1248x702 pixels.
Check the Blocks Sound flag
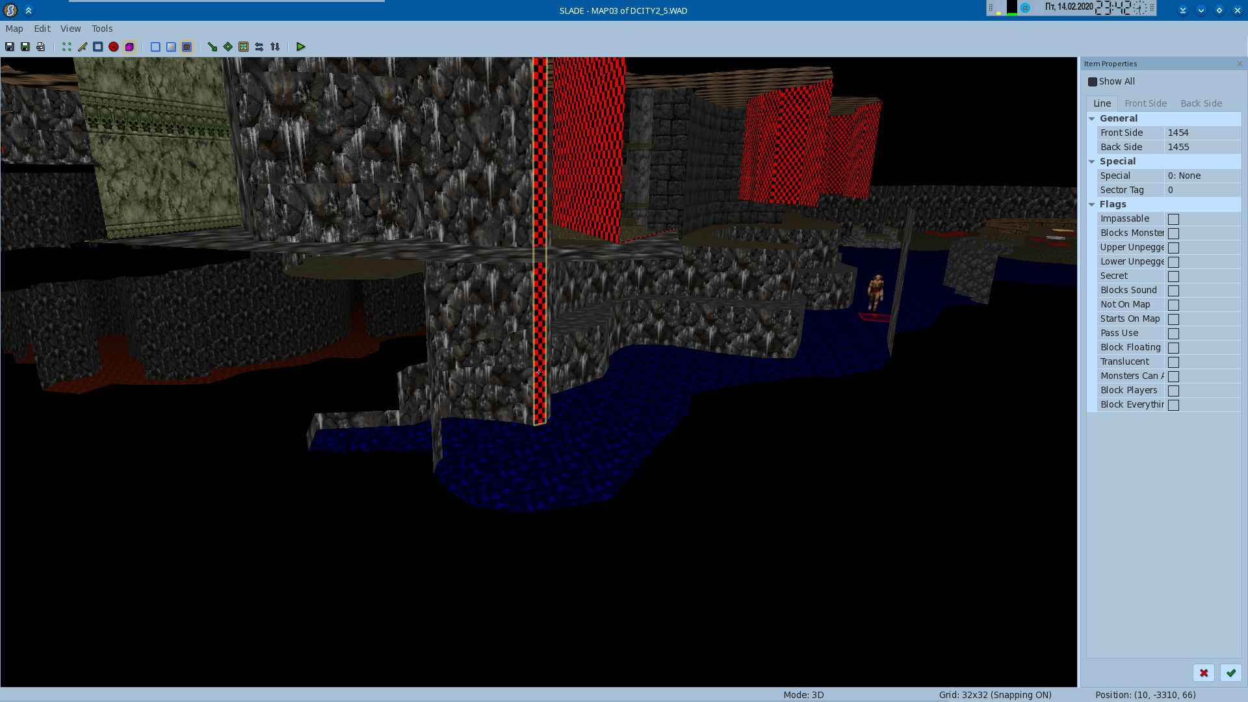[1173, 291]
